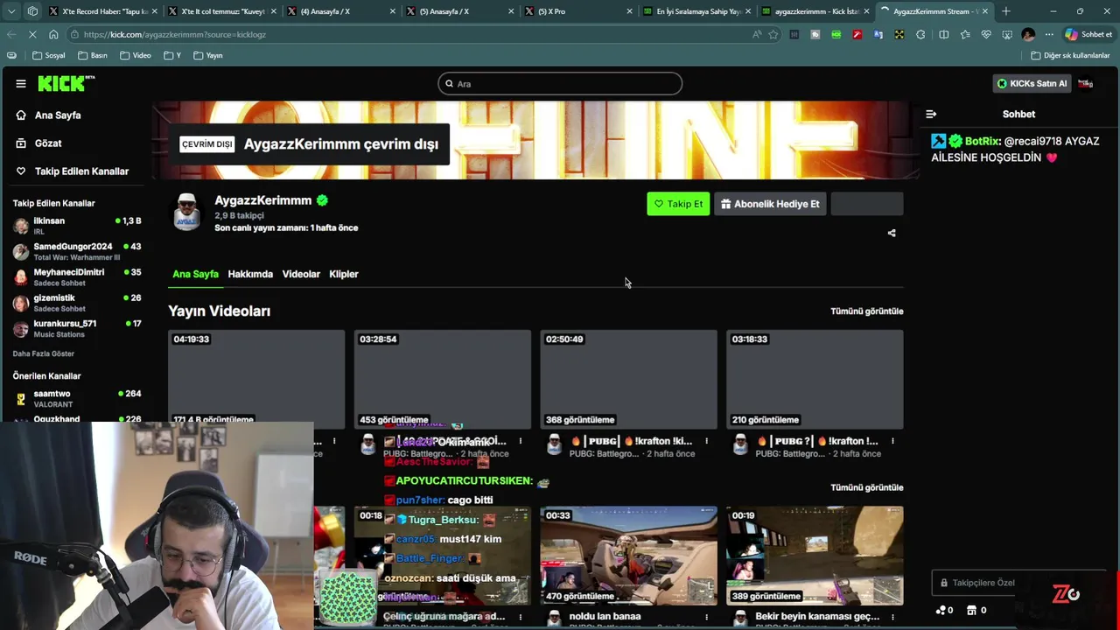Viewport: 1120px width, 630px height.
Task: Open saamtwo recommended channel
Action: 77,398
